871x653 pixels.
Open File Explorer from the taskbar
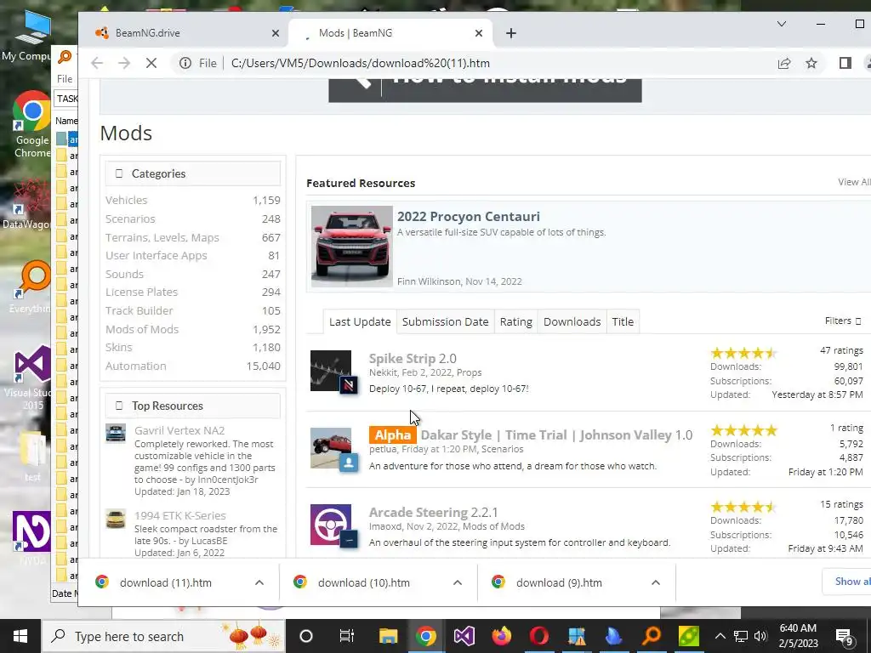(388, 636)
